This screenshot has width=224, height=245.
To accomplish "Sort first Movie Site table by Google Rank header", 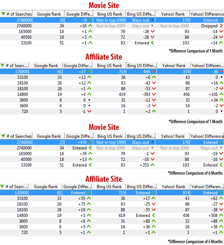I will click(49, 14).
